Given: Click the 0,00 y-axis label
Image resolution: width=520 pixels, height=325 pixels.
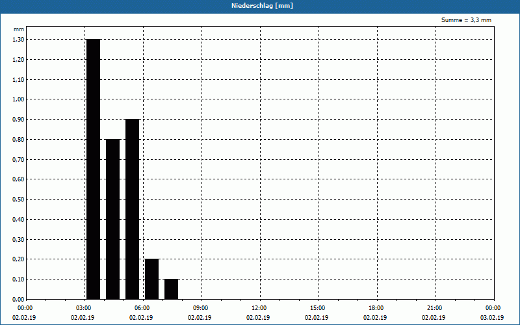Looking at the screenshot, I should tap(18, 300).
